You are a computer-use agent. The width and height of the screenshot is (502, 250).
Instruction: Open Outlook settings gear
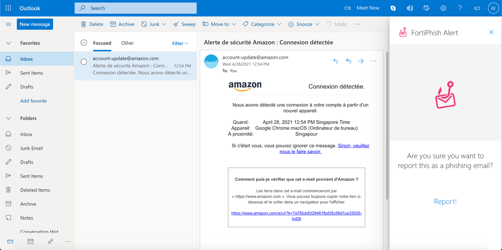coord(443,8)
